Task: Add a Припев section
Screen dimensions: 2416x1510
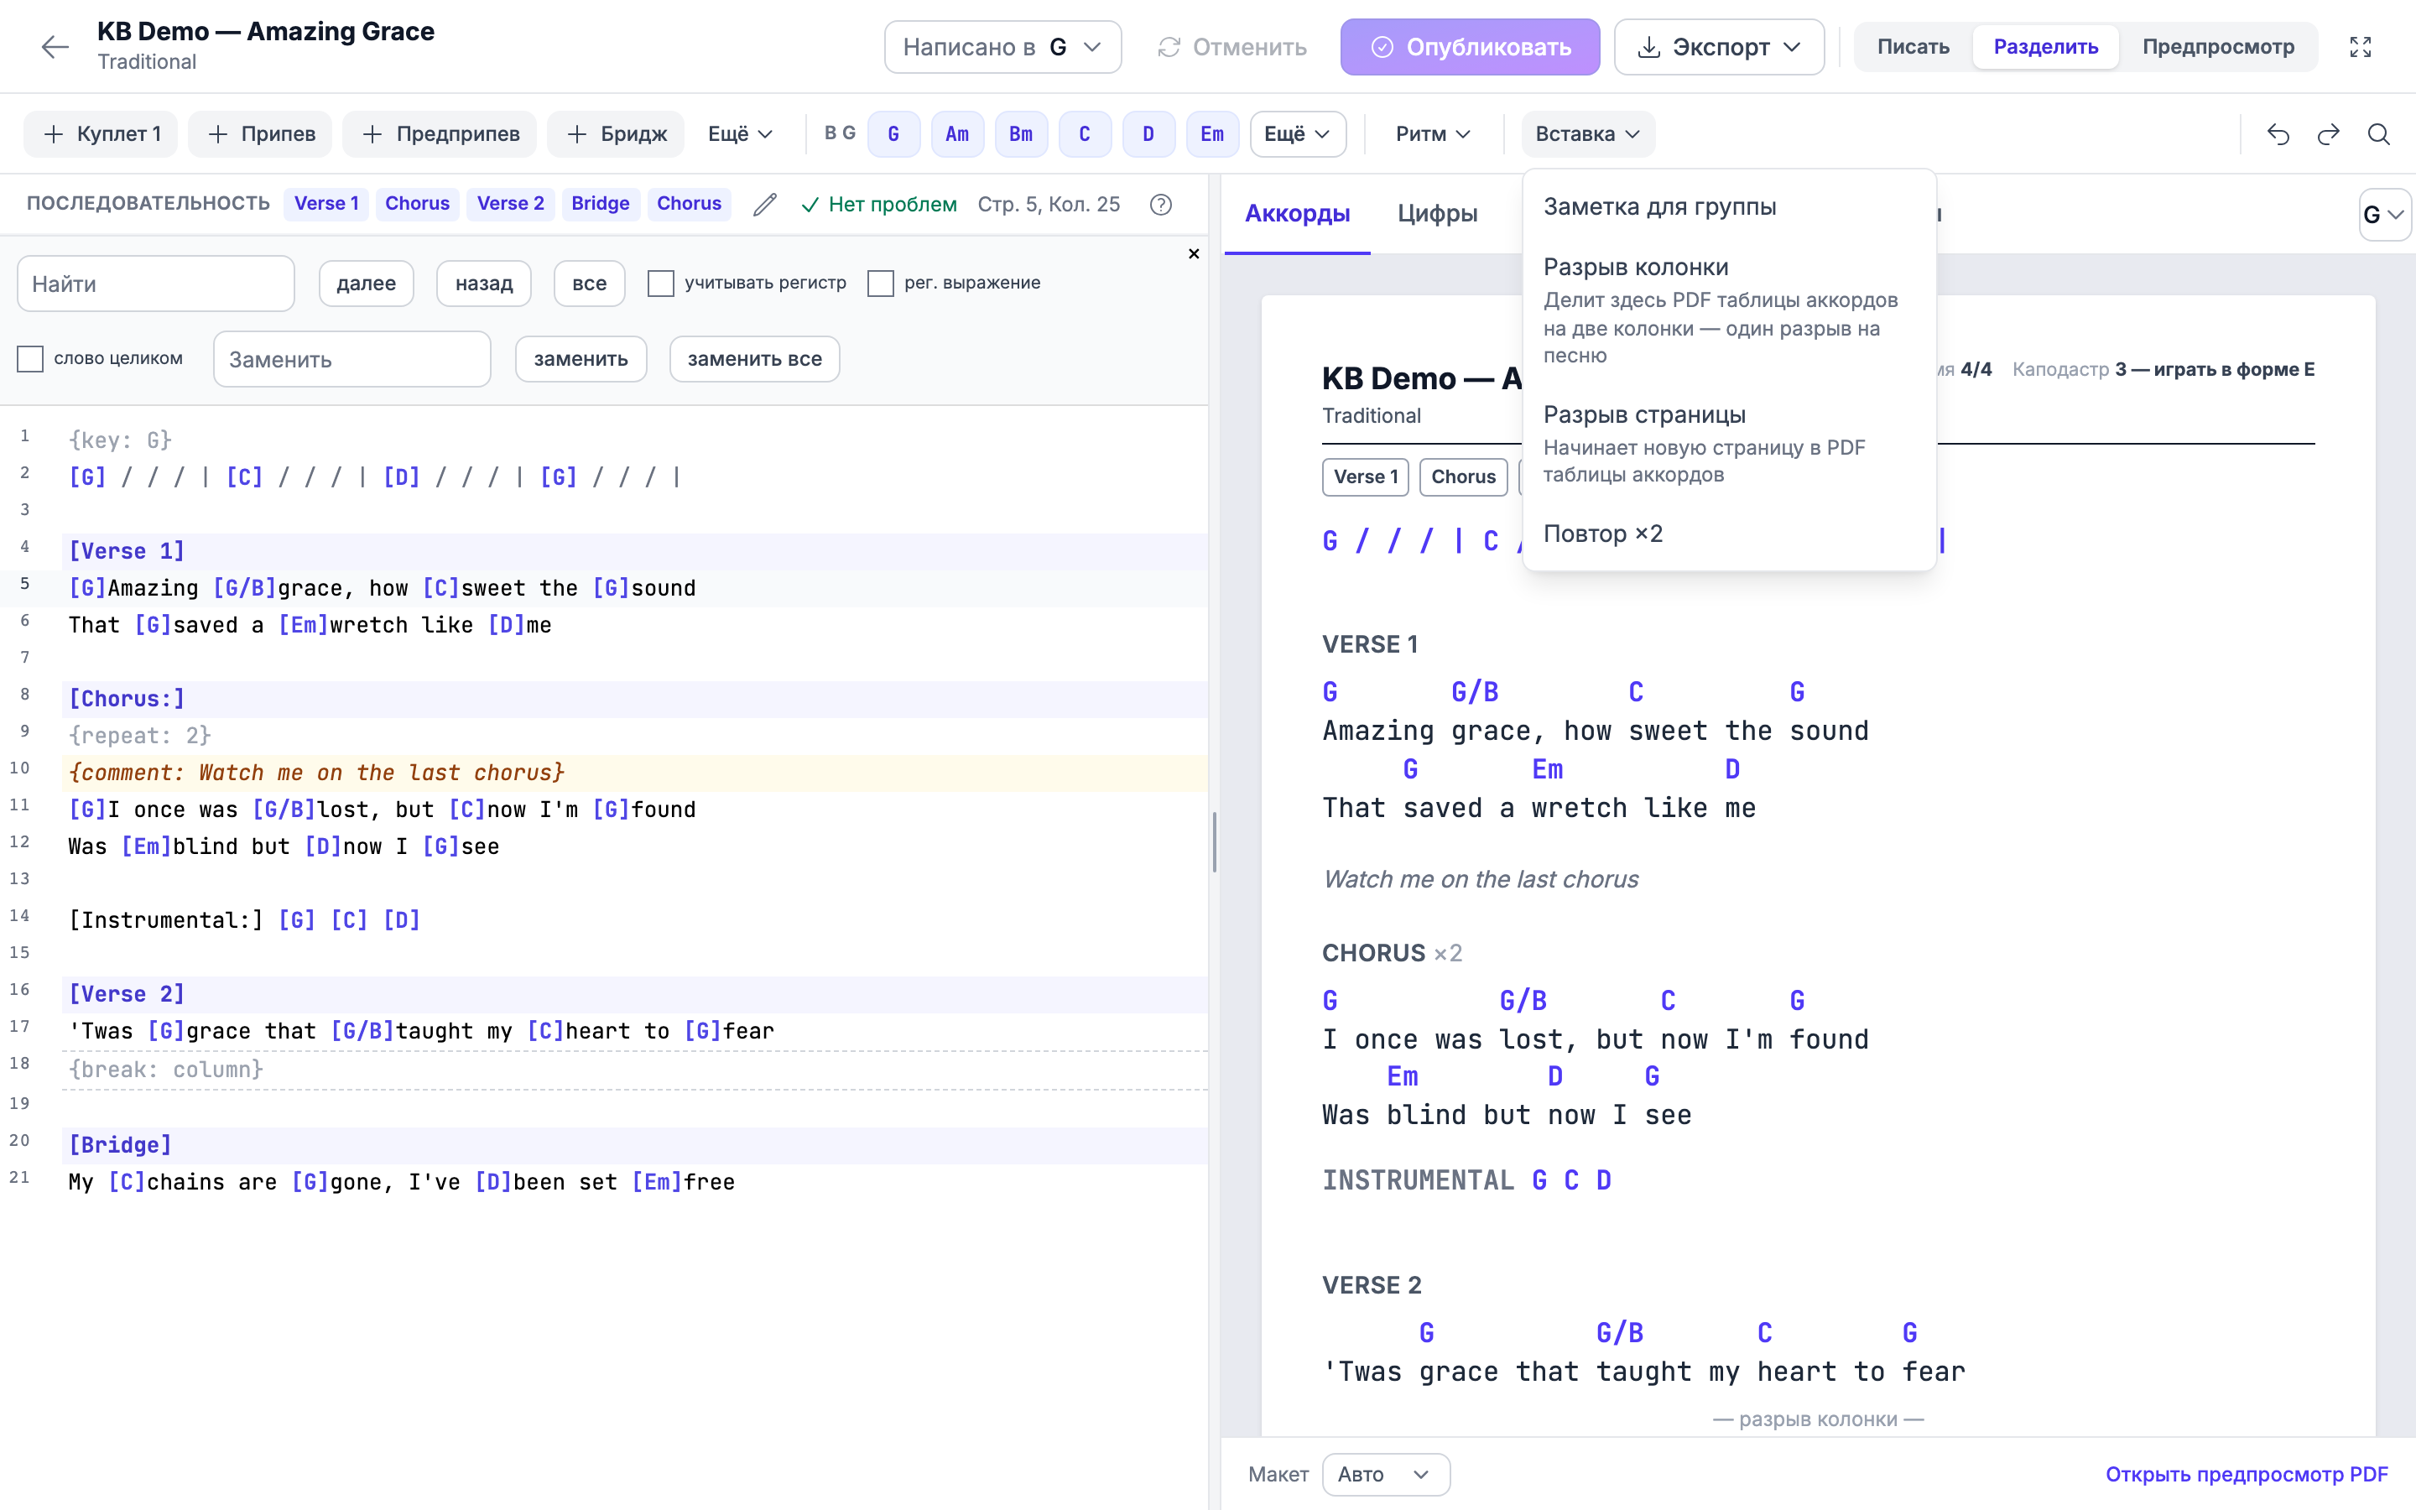Action: tap(261, 134)
